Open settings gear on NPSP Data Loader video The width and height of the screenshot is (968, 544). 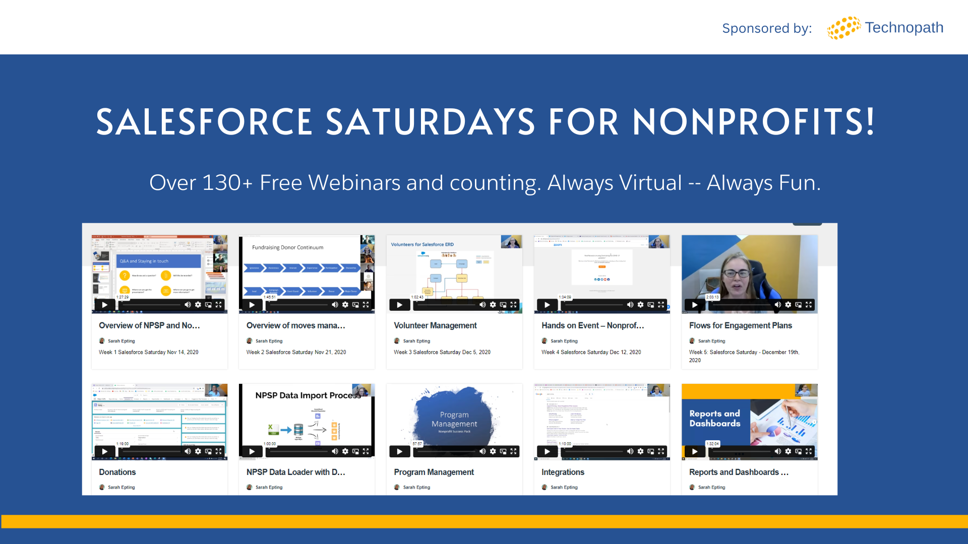(x=345, y=451)
